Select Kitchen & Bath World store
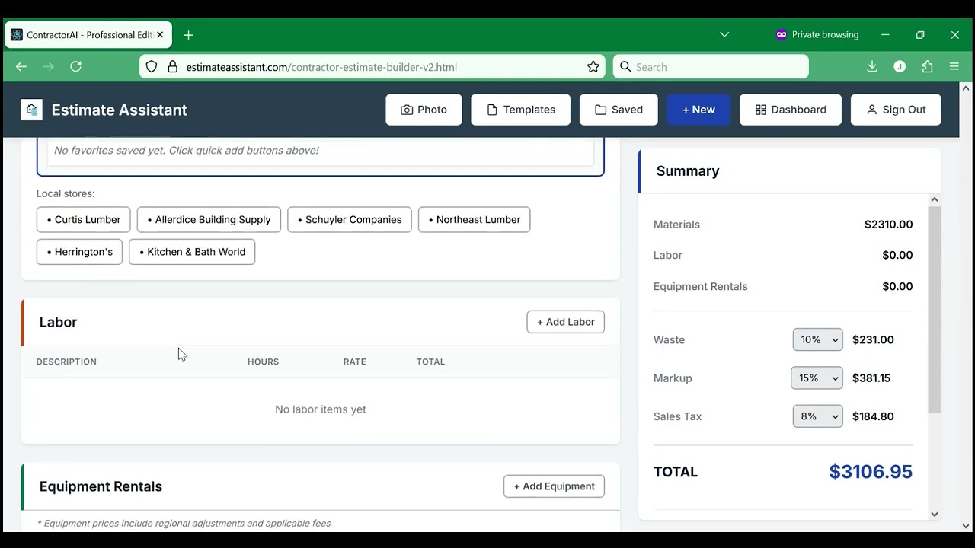 (192, 252)
